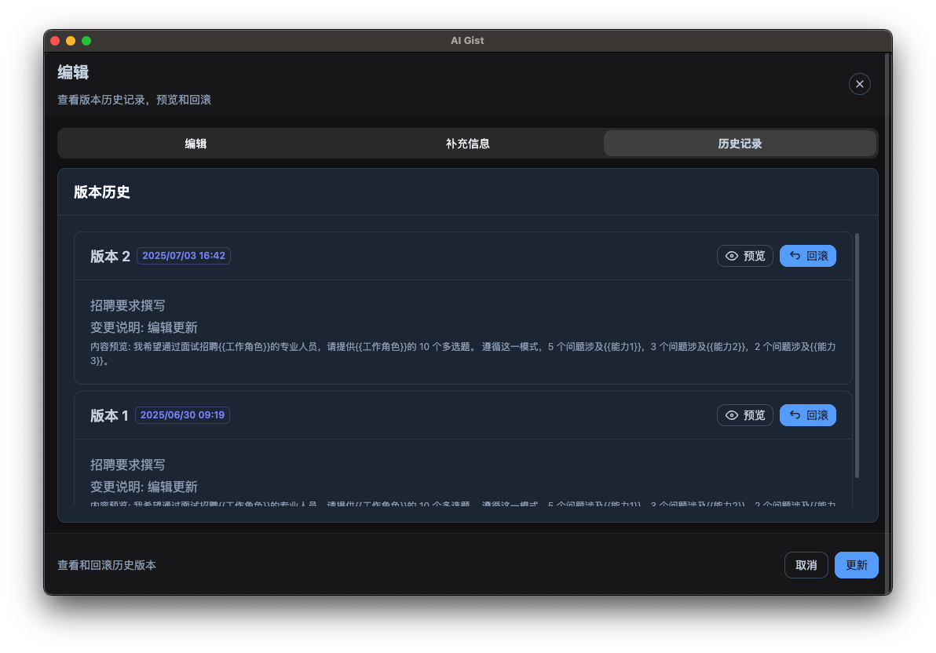
Task: Click the eye preview icon for 版本 1
Action: coord(733,415)
